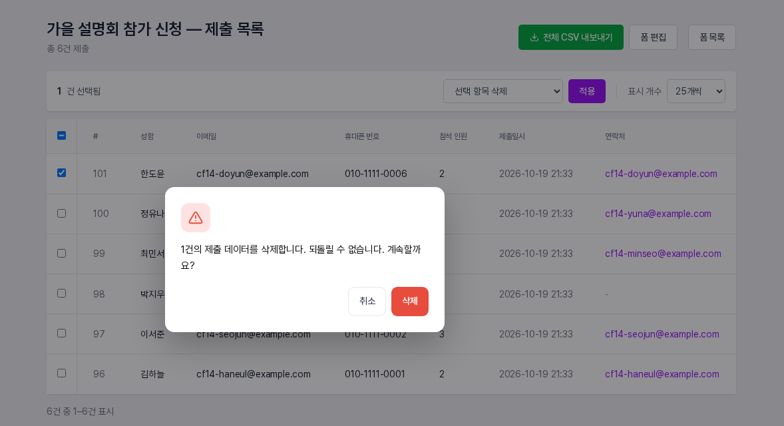Click the 휴대폰 번호 column header
This screenshot has height=426, width=784.
362,136
